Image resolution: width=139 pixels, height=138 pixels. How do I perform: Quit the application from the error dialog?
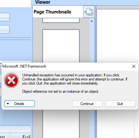coord(120,103)
